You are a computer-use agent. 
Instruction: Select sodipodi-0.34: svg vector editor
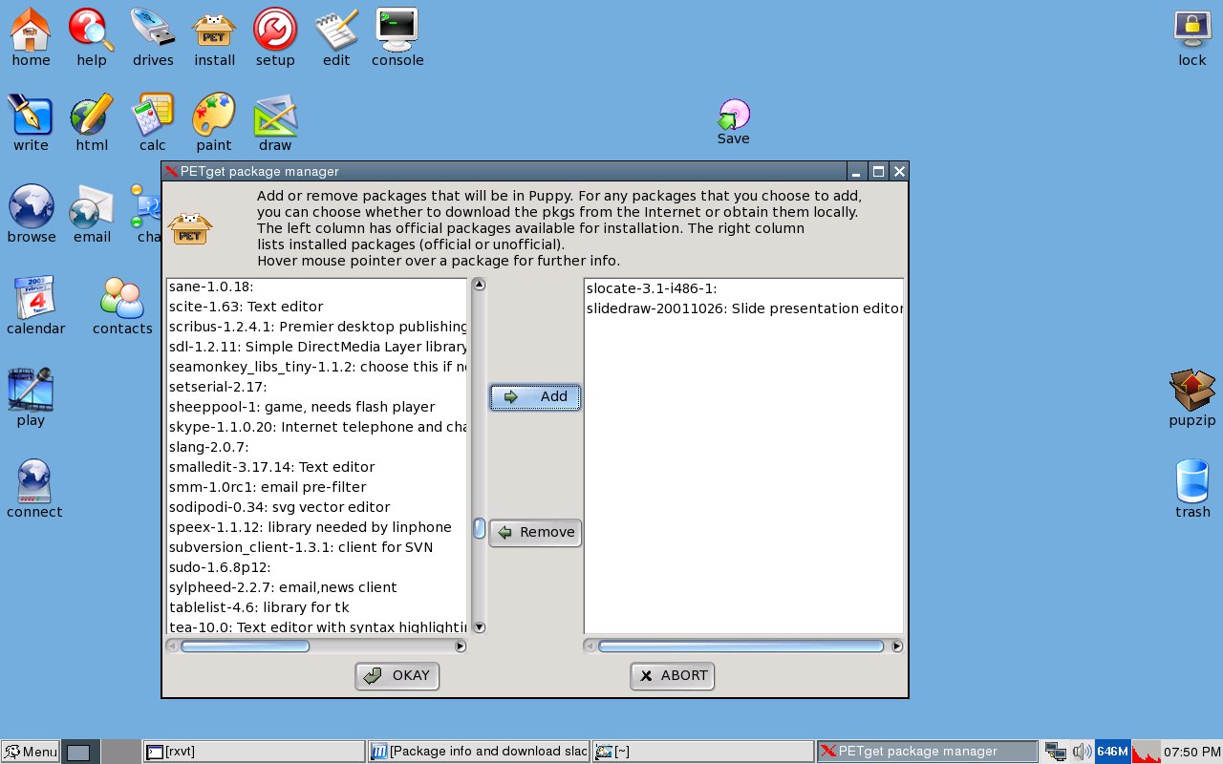(316, 507)
